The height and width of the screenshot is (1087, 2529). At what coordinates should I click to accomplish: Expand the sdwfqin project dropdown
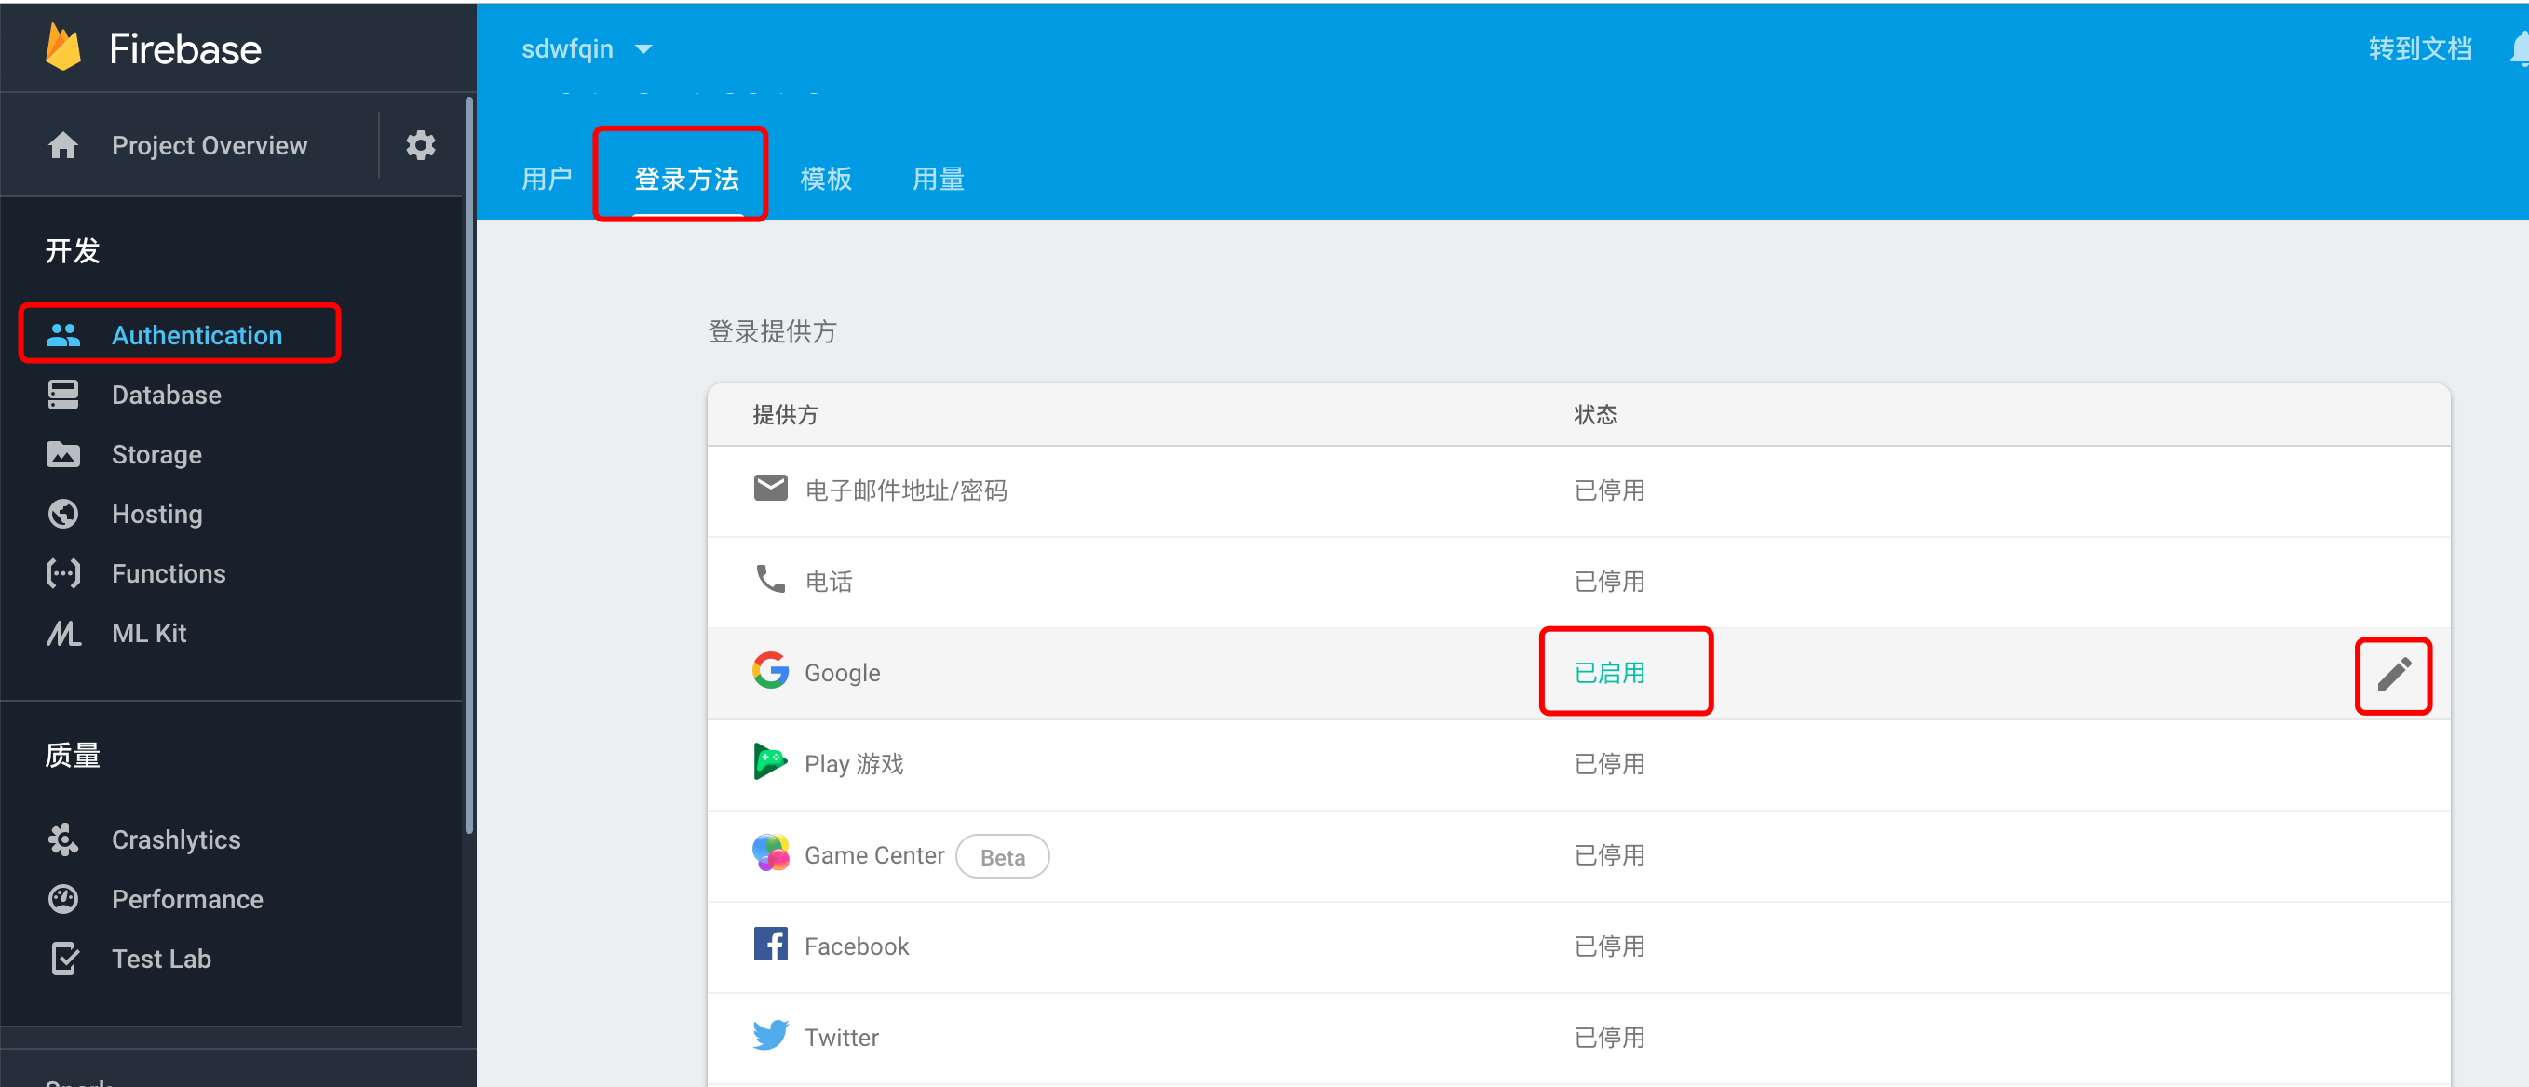tap(586, 49)
